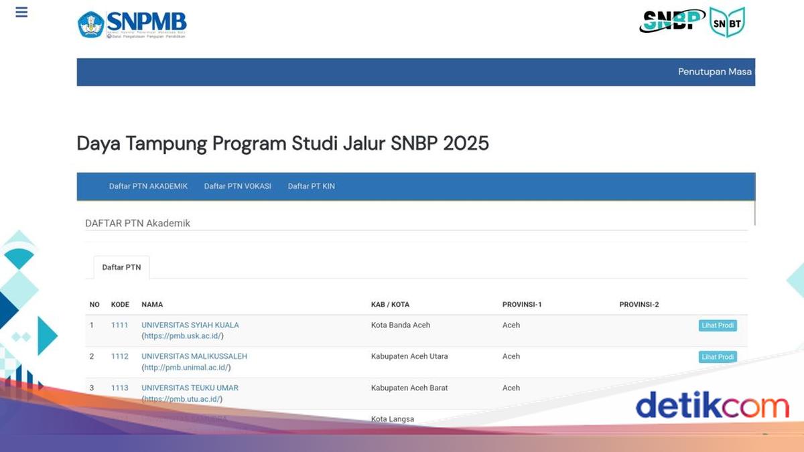Click Lihat Prodi for Universitas Malikussaleh
This screenshot has width=804, height=452.
point(718,357)
